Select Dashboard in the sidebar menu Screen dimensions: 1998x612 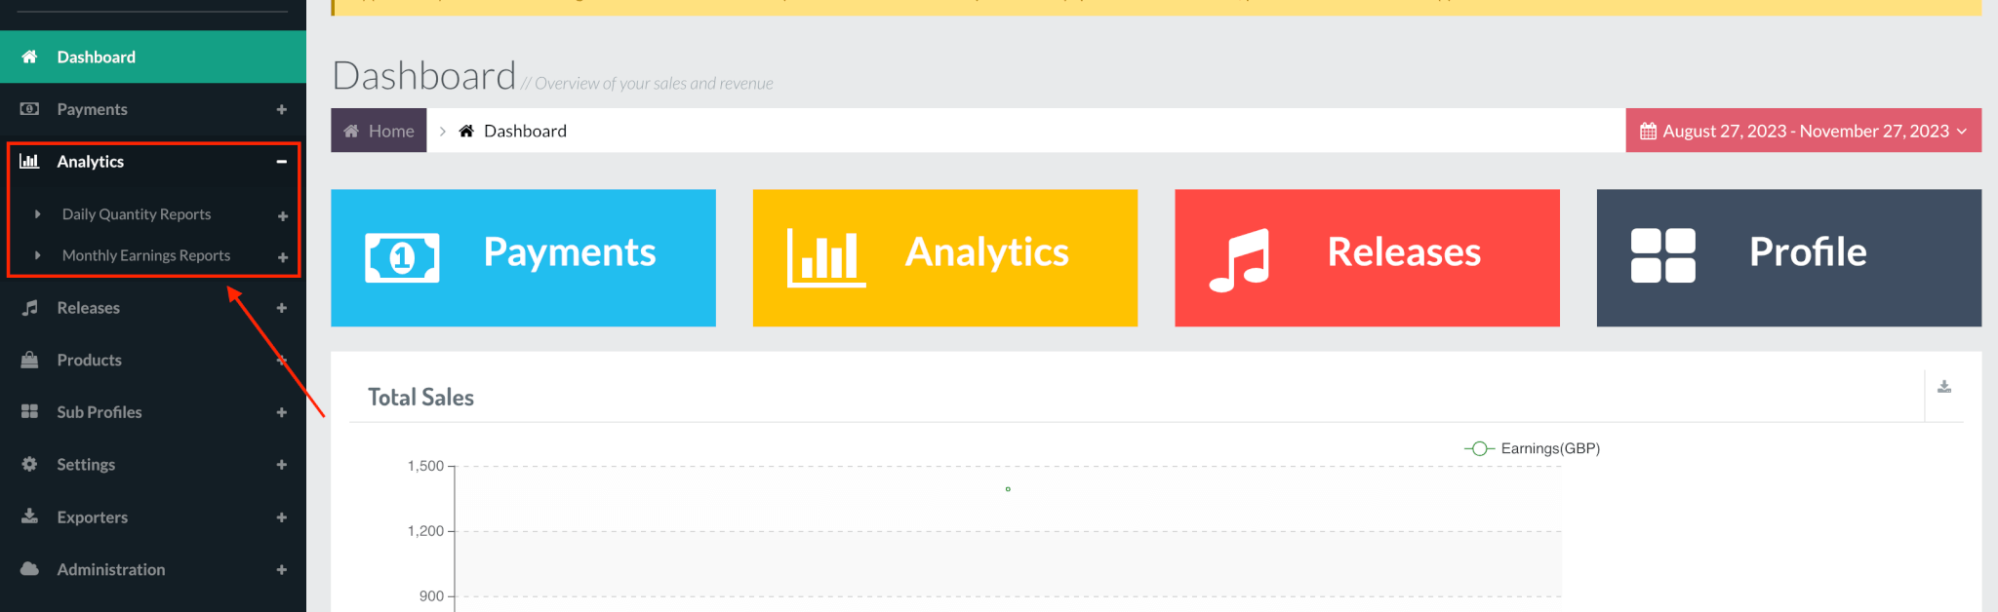click(96, 57)
